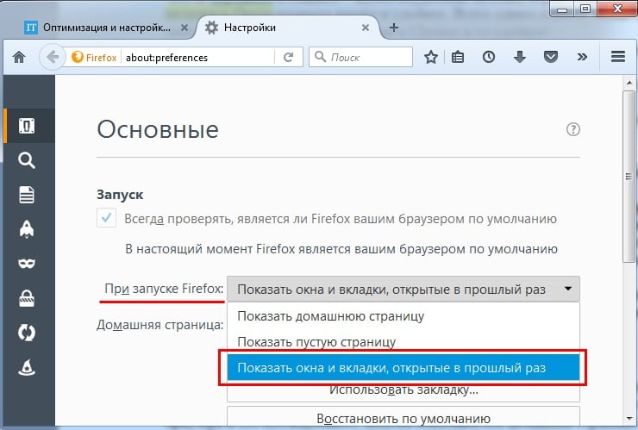Screen dimensions: 638x430
Task: Open the Content settings sidebar icon
Action: 27,195
